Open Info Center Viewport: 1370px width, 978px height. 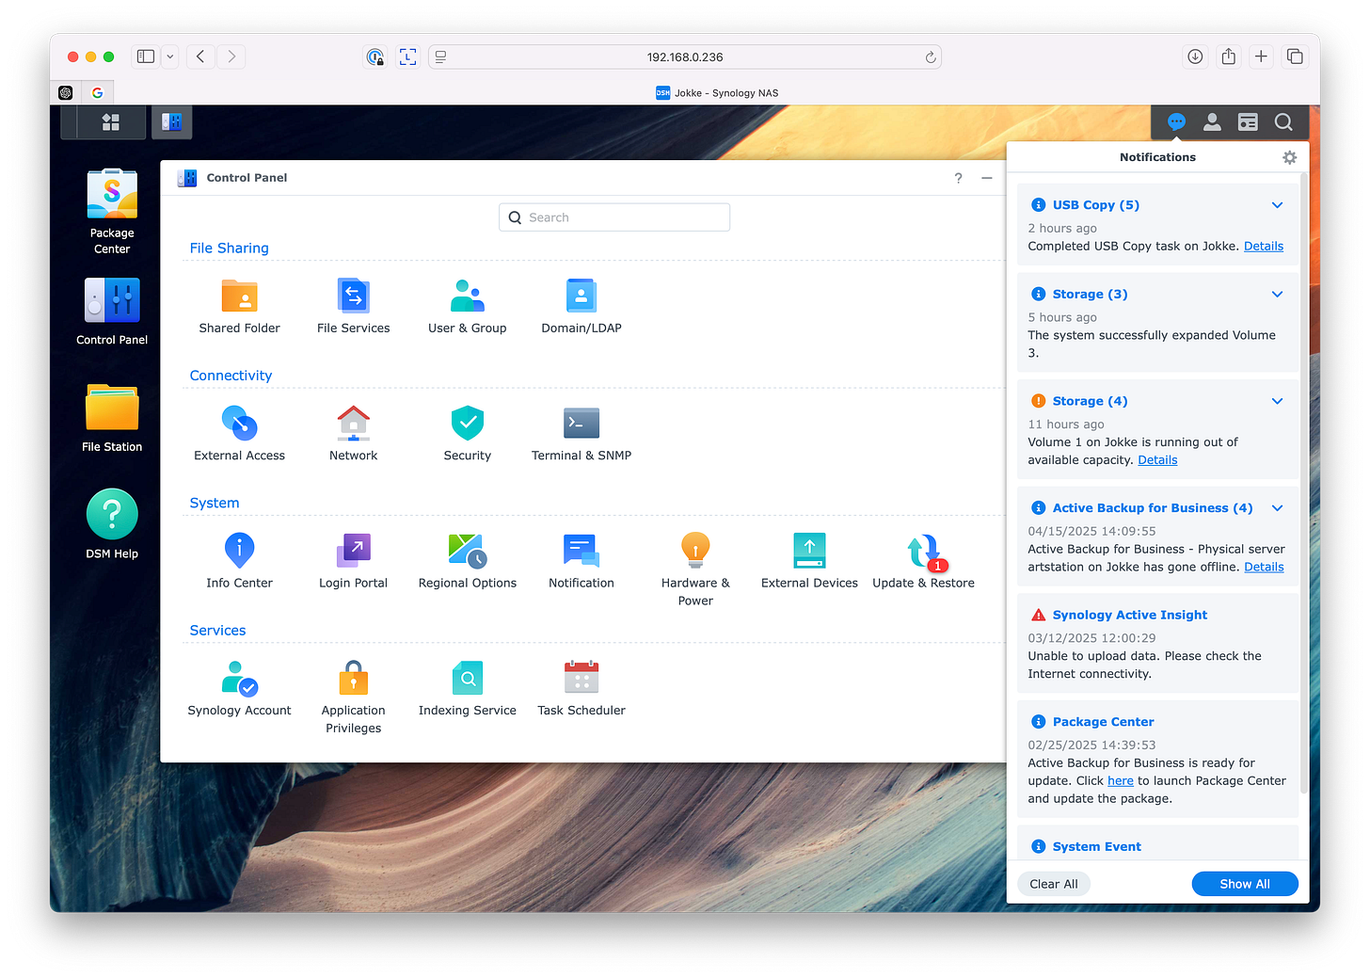[239, 561]
